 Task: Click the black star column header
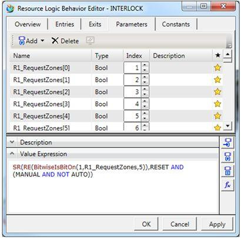point(217,56)
